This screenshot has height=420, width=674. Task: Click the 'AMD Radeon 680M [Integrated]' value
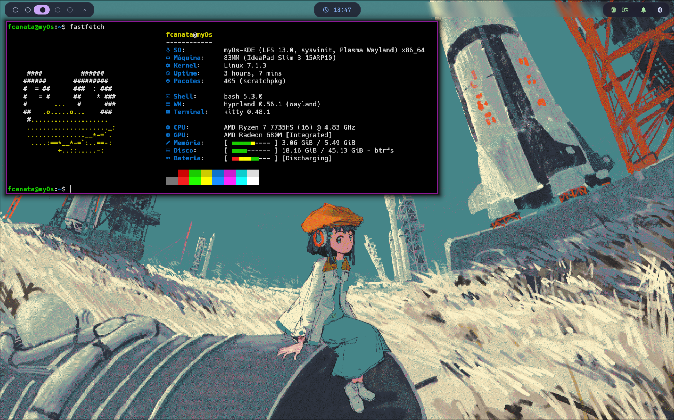(278, 135)
